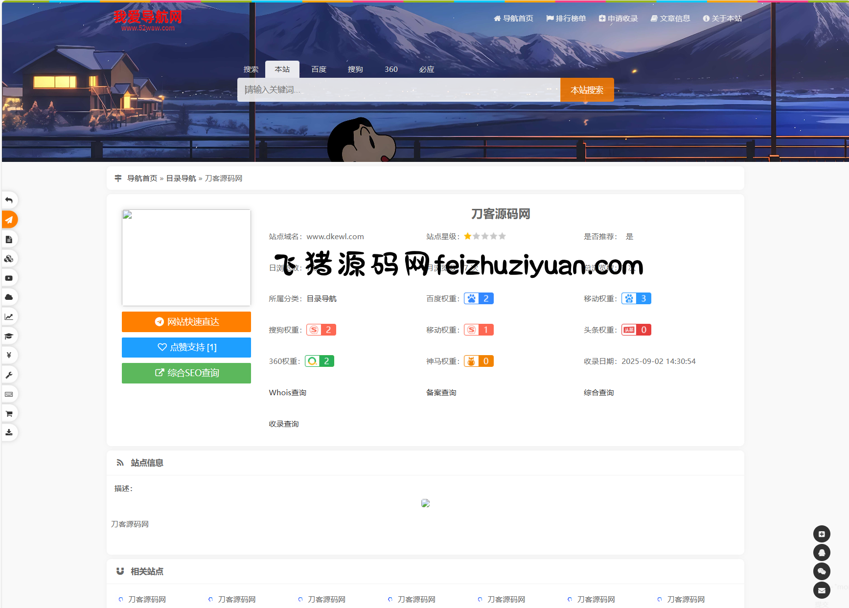Click the paper plane icon in left sidebar

pos(9,220)
